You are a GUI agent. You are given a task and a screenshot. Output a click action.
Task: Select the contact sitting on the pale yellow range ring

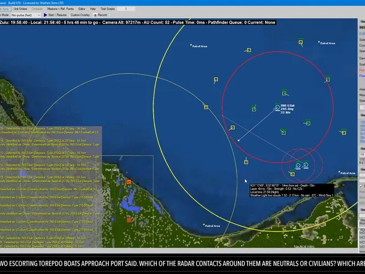click(x=206, y=107)
